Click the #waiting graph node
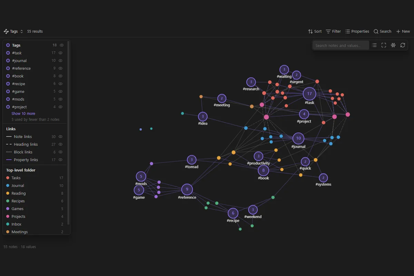 pyautogui.click(x=284, y=70)
